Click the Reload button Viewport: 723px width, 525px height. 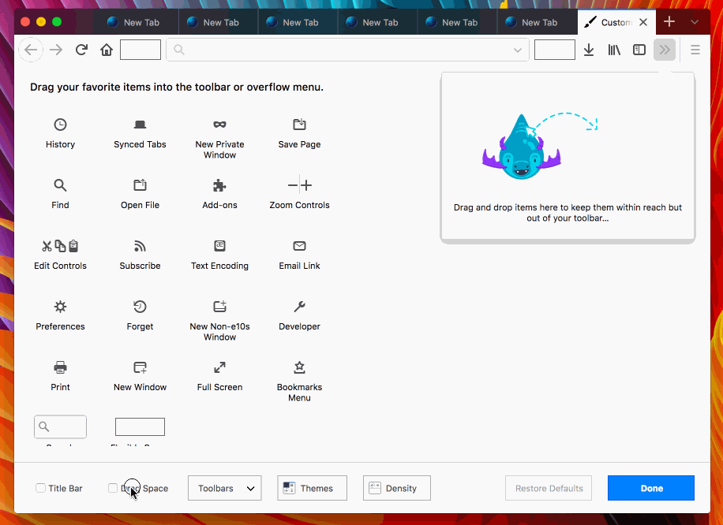pos(81,50)
